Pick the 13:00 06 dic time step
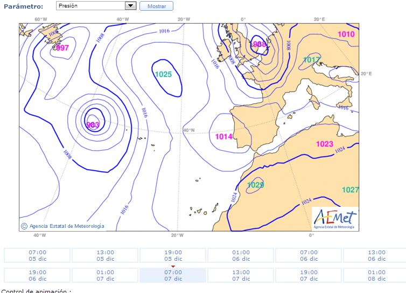Viewport: 406px width, 293px height. coord(375,255)
